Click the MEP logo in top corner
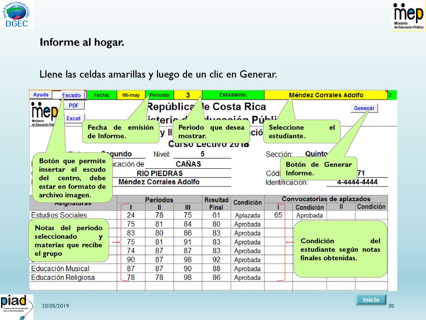Image resolution: width=426 pixels, height=320 pixels. pos(409,16)
